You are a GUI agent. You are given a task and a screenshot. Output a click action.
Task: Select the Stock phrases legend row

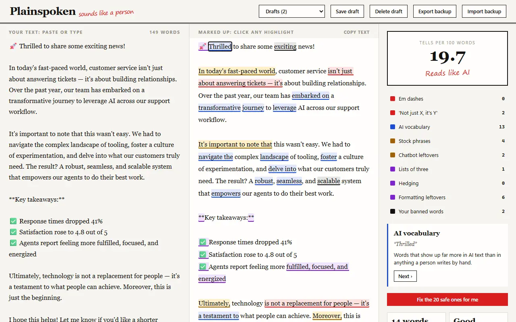point(447,141)
